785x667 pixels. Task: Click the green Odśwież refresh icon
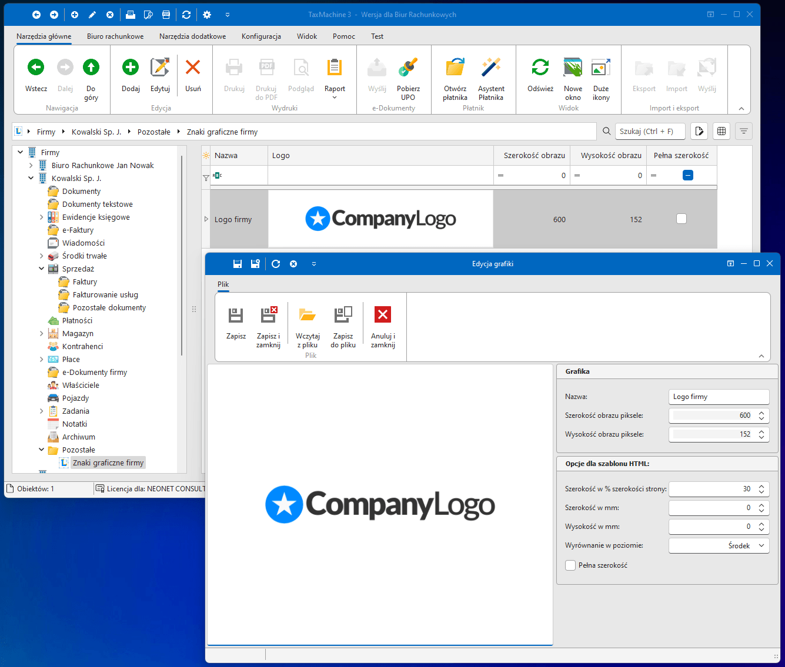[x=540, y=68]
